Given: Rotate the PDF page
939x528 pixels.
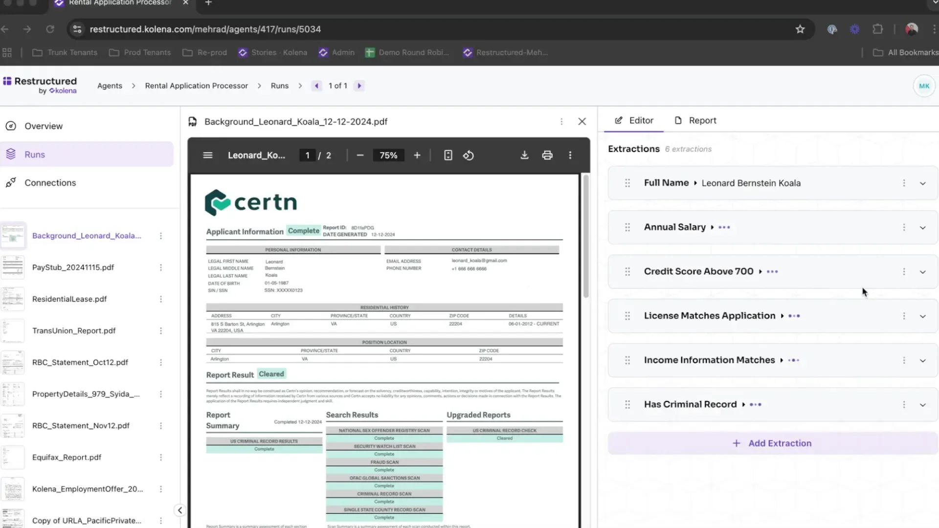Looking at the screenshot, I should pyautogui.click(x=468, y=155).
